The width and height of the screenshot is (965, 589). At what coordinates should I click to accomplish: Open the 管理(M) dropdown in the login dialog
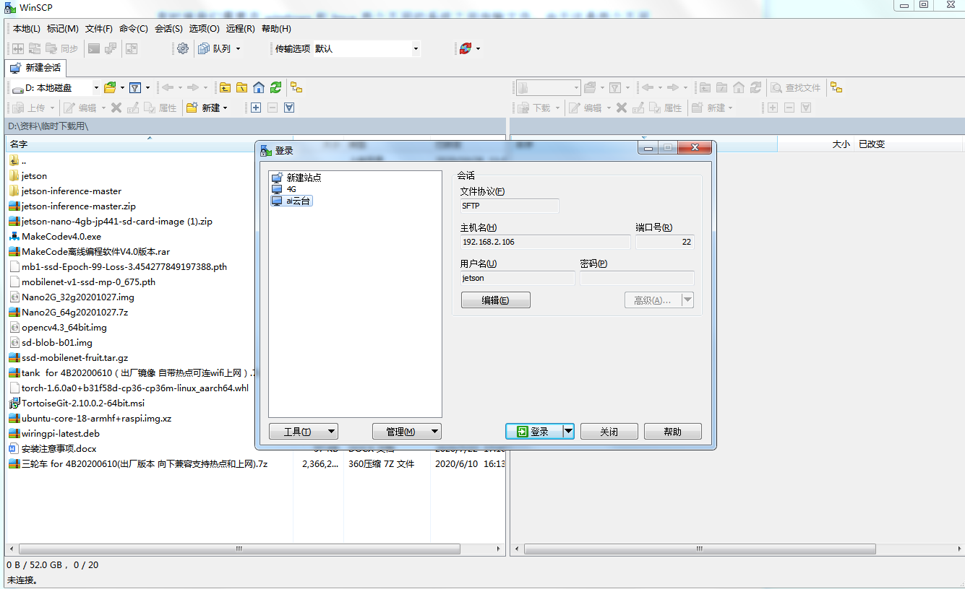tap(406, 432)
